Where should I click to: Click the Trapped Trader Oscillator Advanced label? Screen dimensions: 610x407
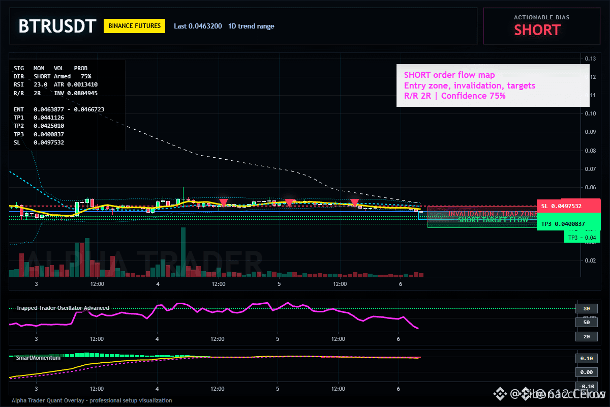point(63,308)
